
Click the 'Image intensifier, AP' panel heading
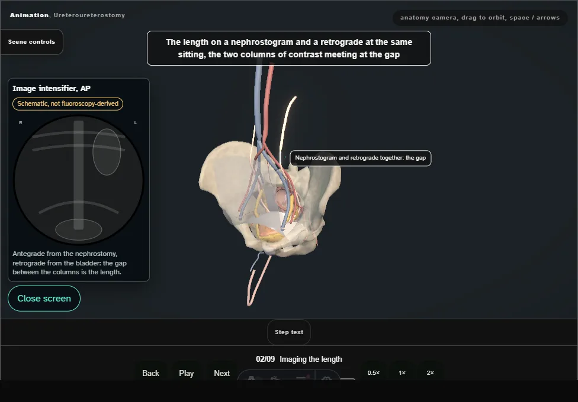pos(52,88)
